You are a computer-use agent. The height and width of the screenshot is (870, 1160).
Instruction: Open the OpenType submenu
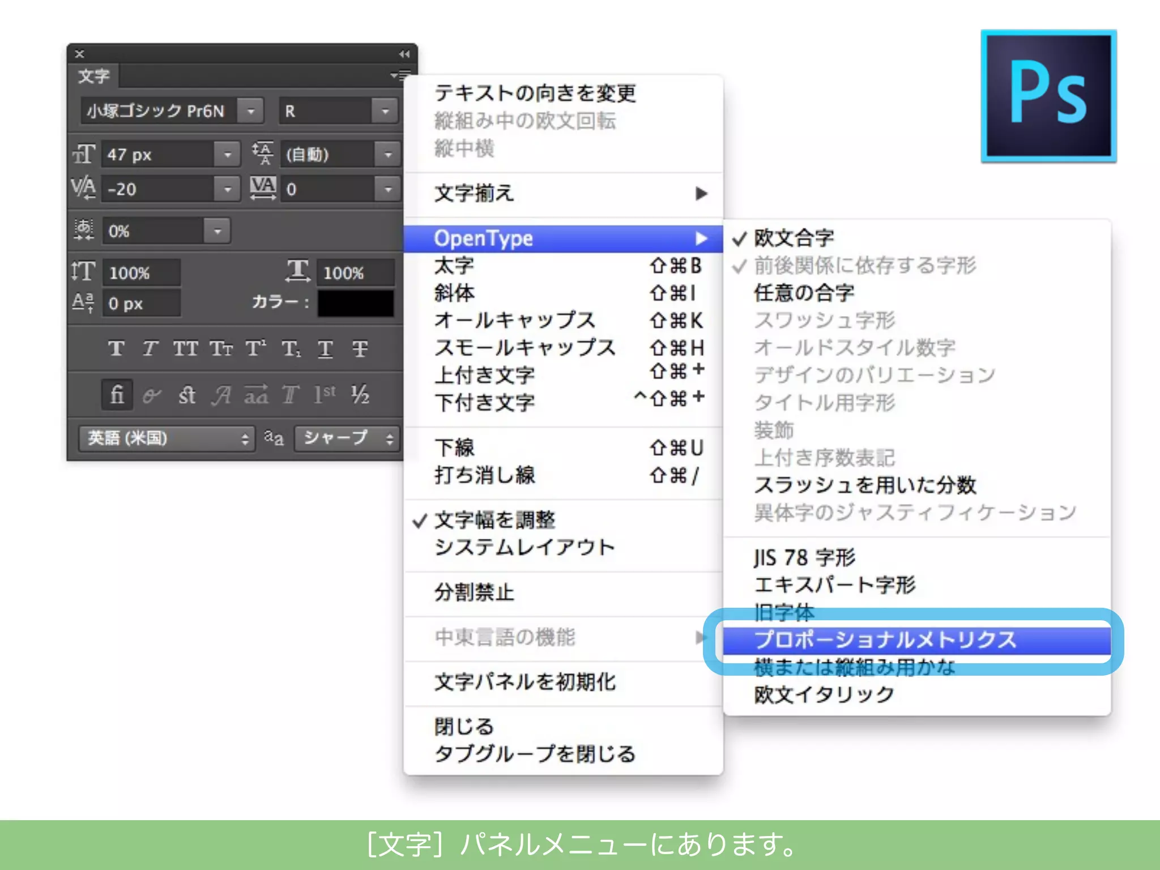coord(564,238)
